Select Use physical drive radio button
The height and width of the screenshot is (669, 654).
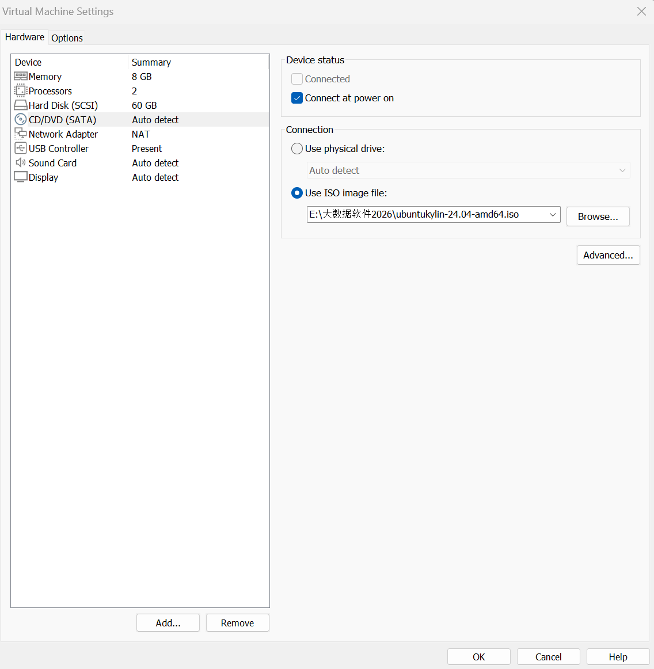[297, 149]
